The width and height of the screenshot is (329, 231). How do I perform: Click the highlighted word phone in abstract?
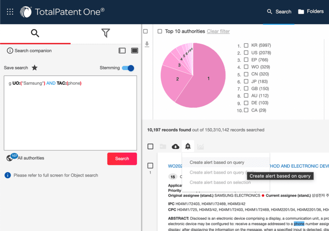coord(299,224)
